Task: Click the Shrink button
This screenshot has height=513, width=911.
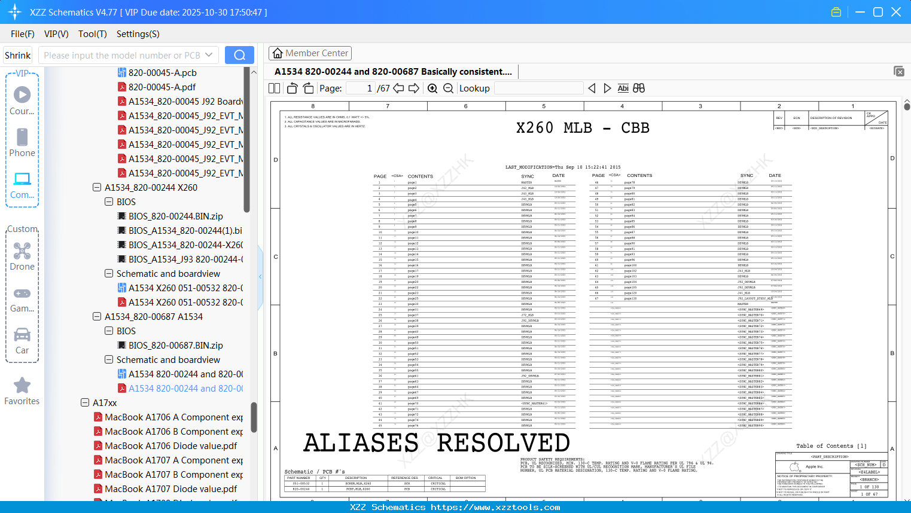Action: tap(18, 56)
